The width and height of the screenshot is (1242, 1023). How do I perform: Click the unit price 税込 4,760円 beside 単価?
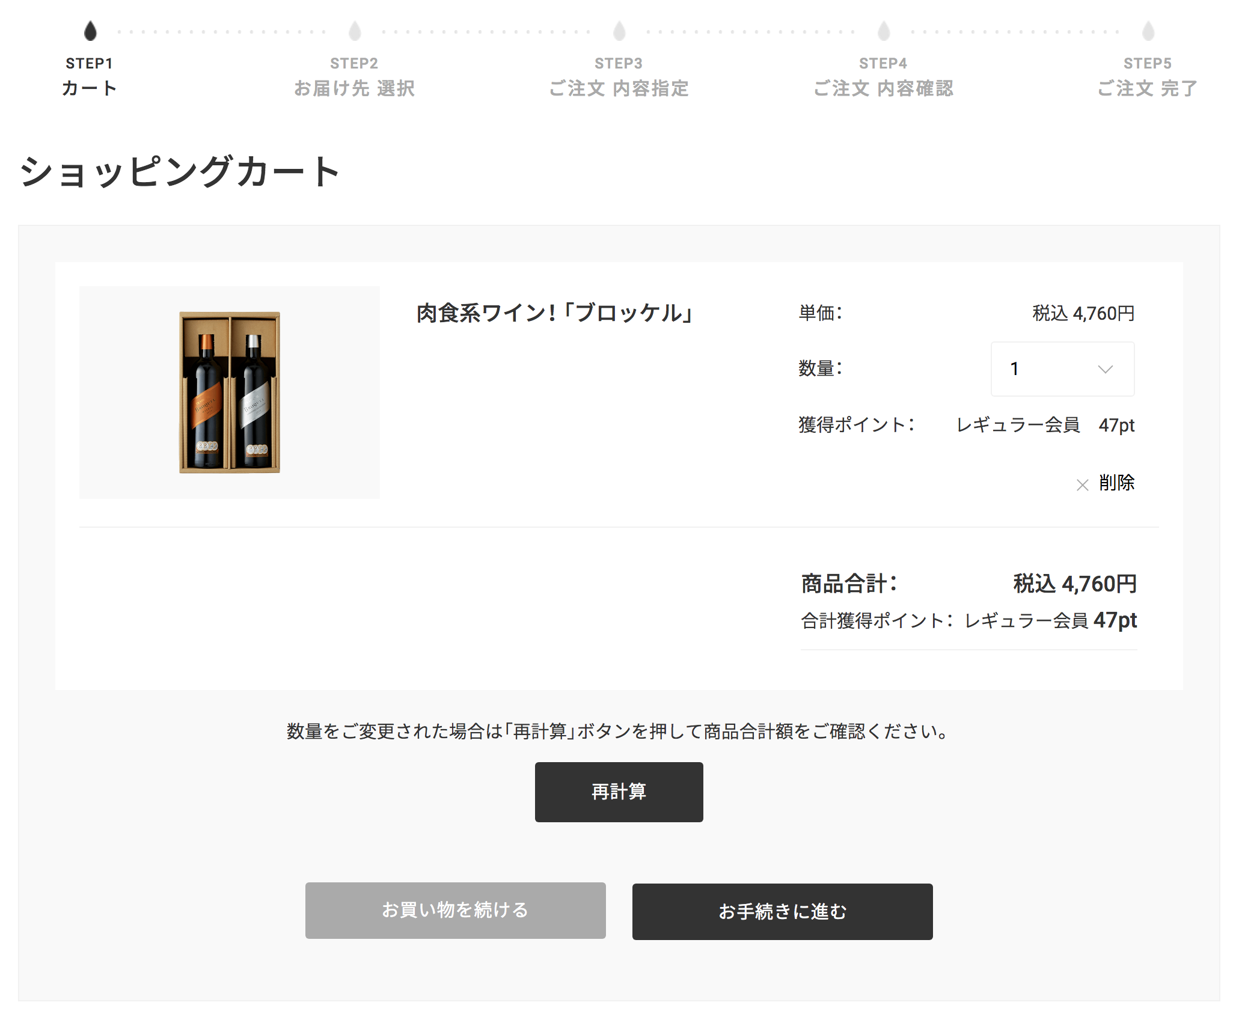click(1083, 313)
